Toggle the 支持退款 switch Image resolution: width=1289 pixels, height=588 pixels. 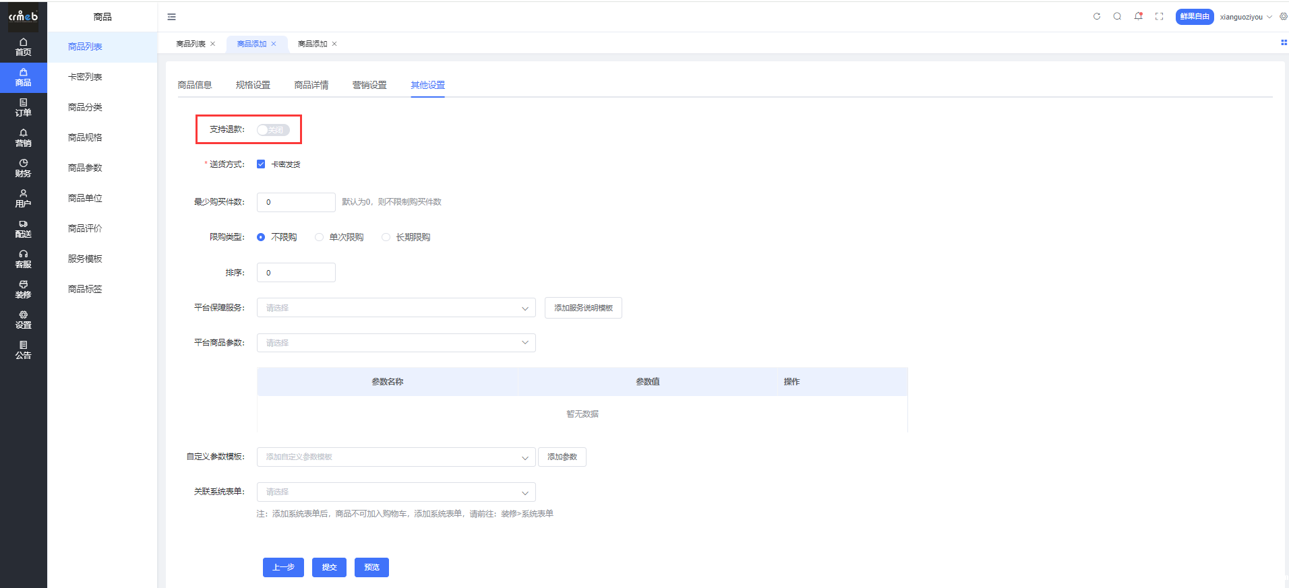click(x=273, y=130)
